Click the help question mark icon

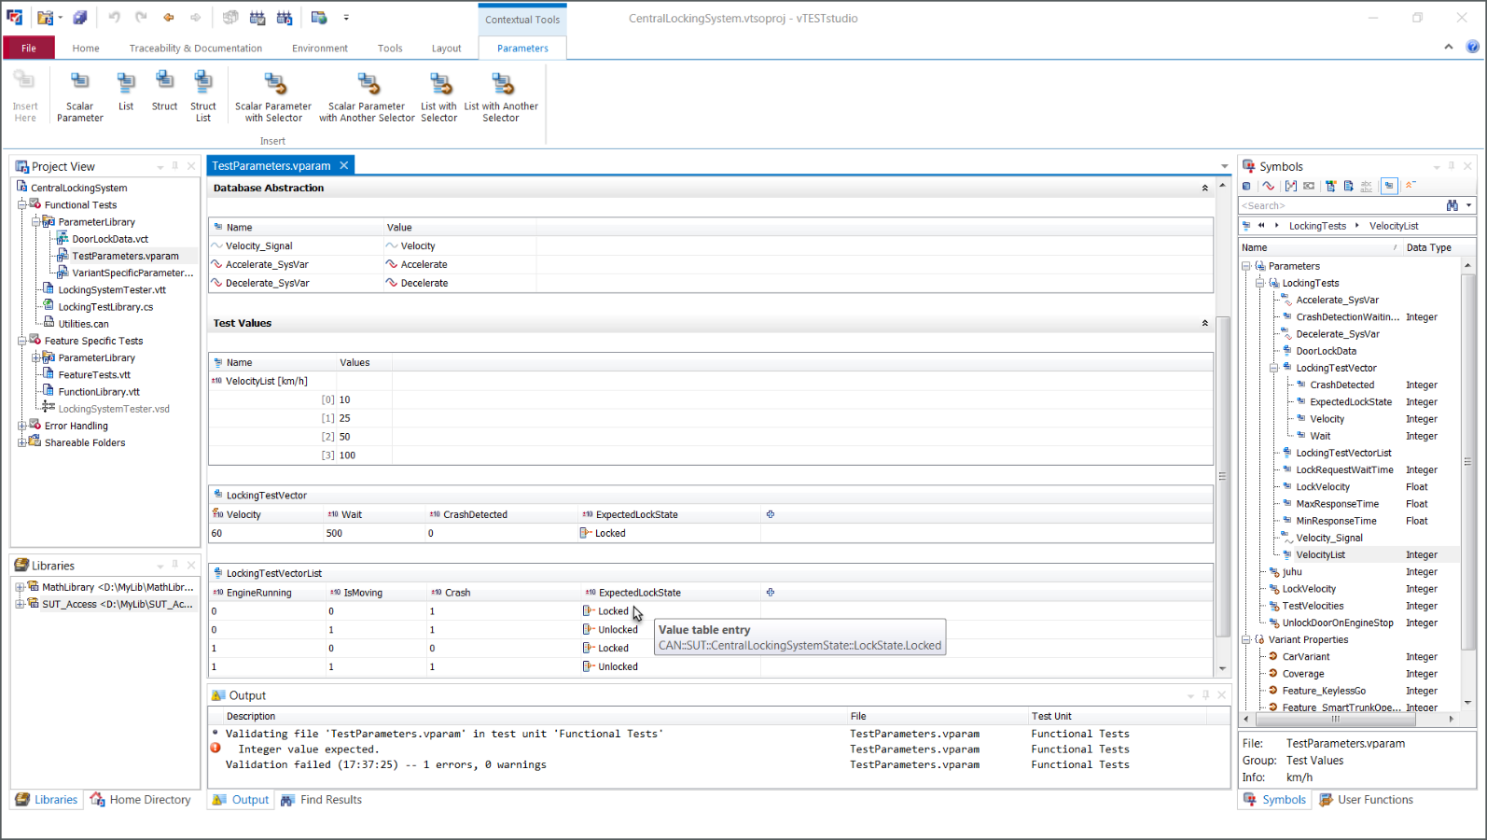[x=1473, y=47]
